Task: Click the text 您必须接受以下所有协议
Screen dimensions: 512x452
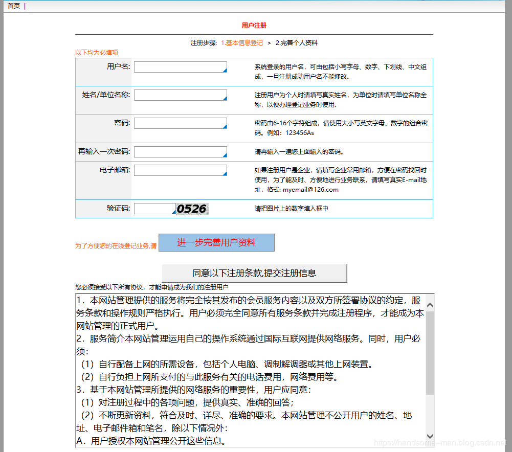Action: (x=151, y=287)
